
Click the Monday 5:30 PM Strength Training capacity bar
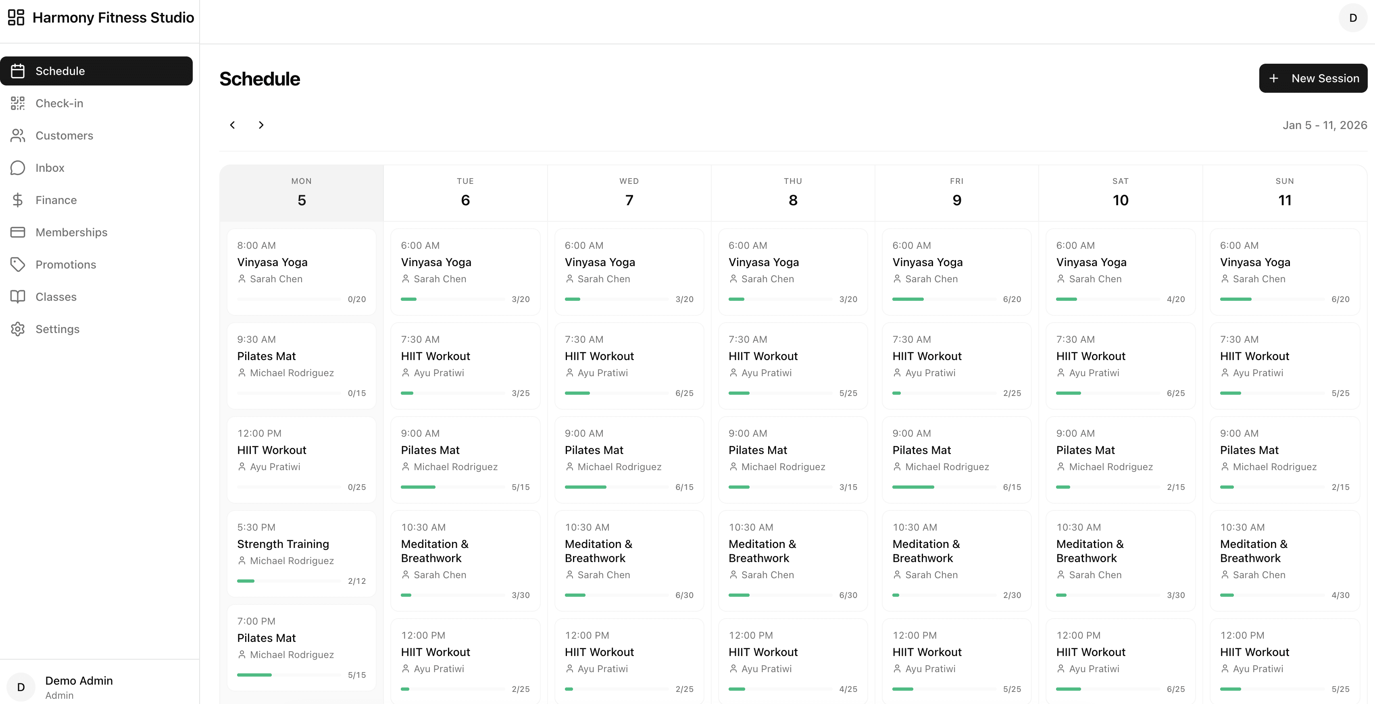pyautogui.click(x=289, y=581)
